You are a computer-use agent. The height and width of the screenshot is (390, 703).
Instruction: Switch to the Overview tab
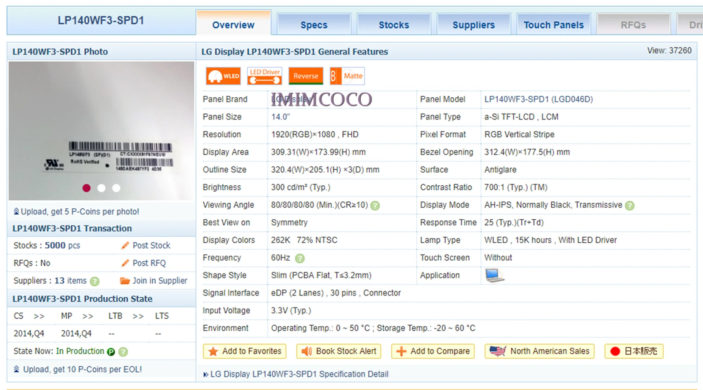pyautogui.click(x=234, y=23)
